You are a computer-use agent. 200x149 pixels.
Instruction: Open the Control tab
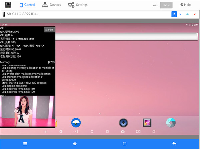tap(27, 5)
